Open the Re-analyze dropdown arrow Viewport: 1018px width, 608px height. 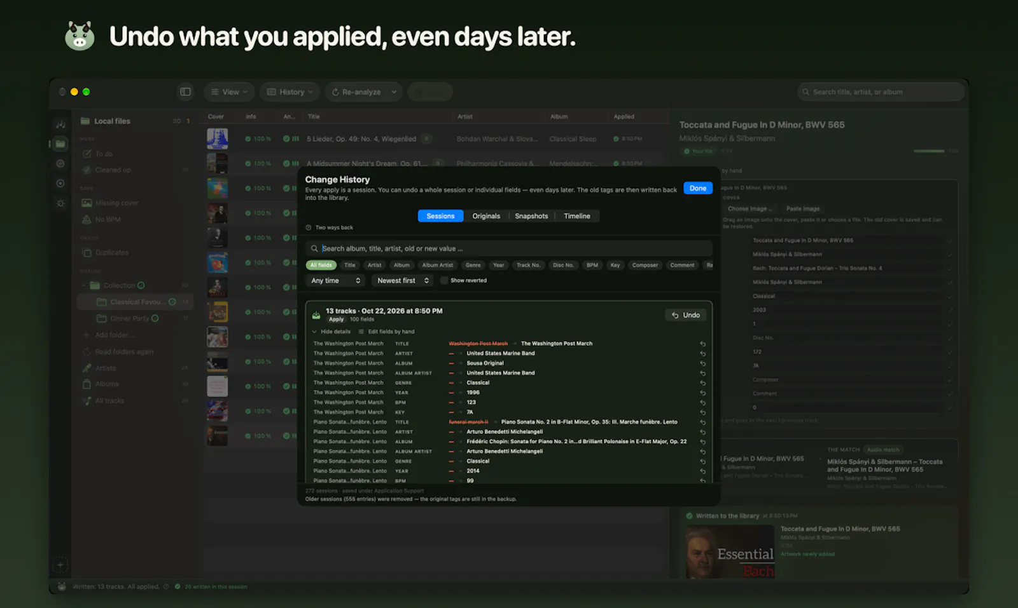point(394,91)
